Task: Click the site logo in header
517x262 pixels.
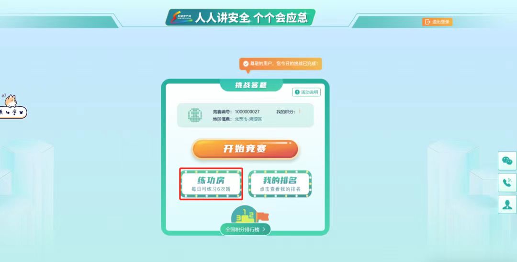Action: tap(181, 18)
